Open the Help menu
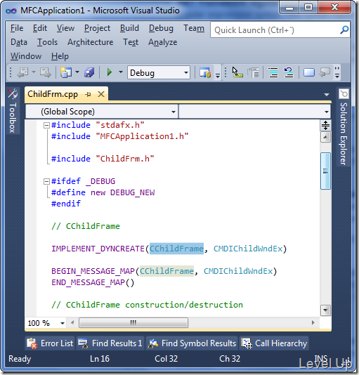The width and height of the screenshot is (359, 375). pos(60,56)
